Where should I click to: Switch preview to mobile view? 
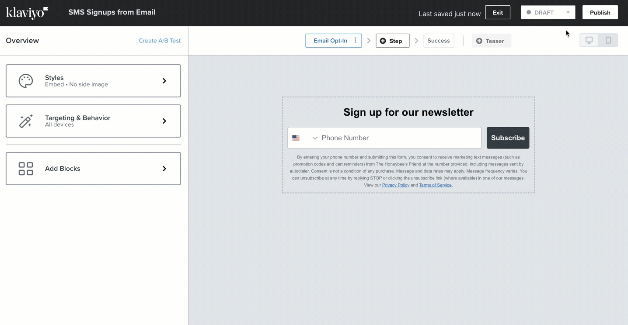(x=608, y=39)
